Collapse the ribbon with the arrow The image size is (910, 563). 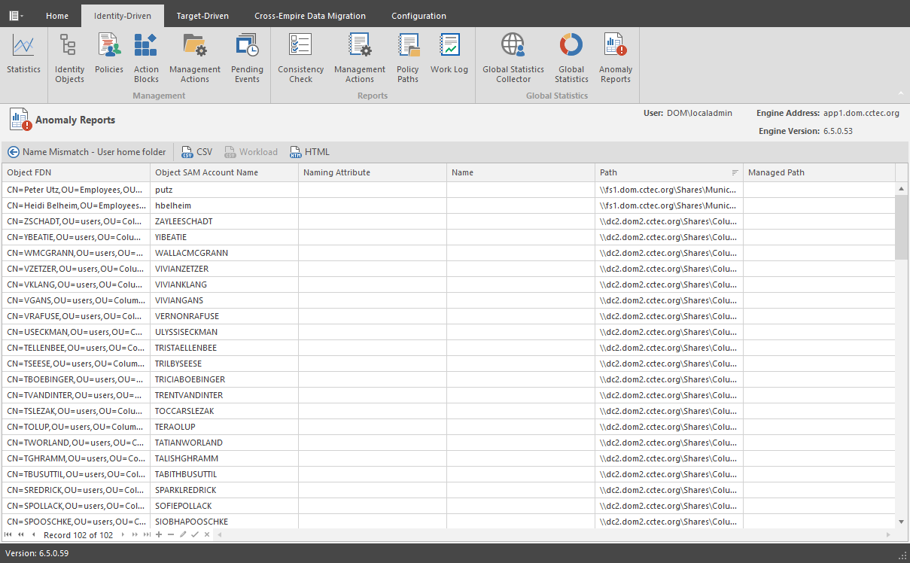tap(901, 94)
